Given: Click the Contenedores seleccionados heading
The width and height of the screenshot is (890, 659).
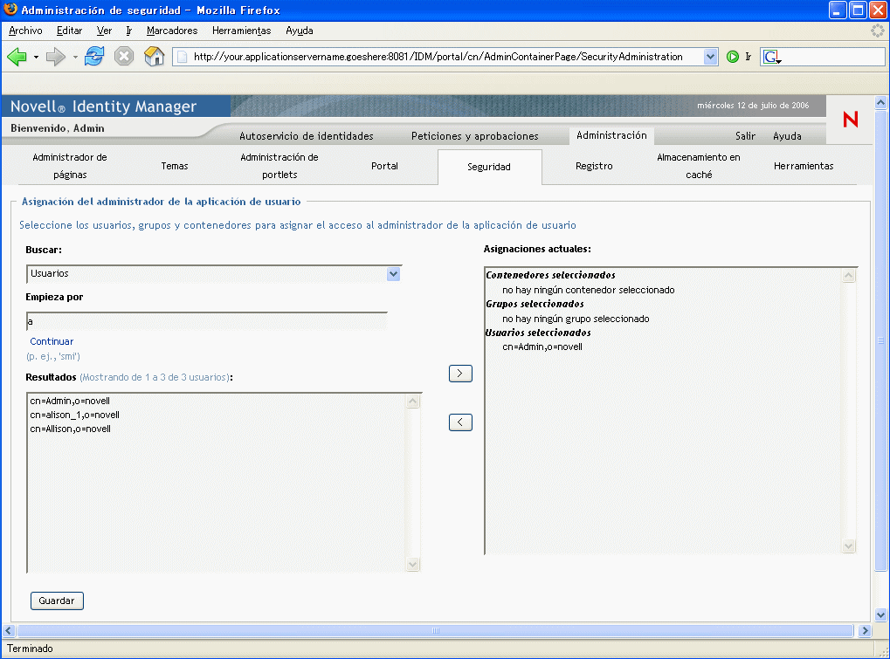Looking at the screenshot, I should [550, 275].
